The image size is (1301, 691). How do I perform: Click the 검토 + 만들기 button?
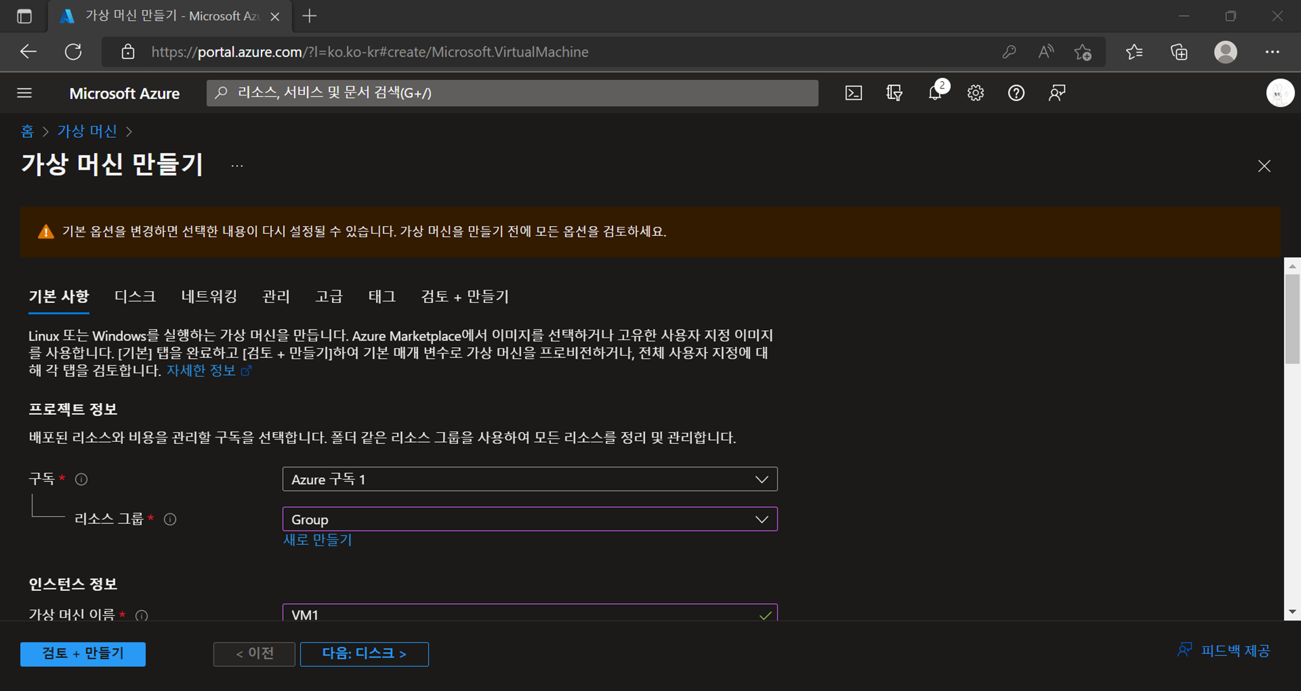pyautogui.click(x=83, y=654)
